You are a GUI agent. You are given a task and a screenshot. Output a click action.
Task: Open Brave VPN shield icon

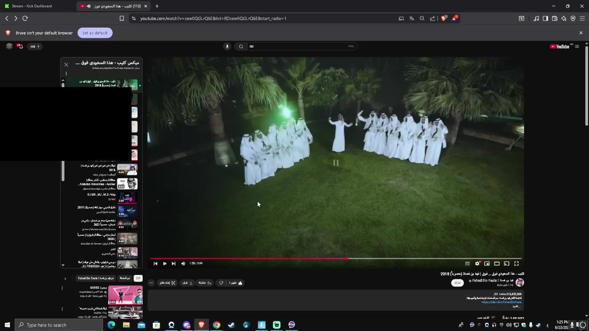click(x=573, y=18)
